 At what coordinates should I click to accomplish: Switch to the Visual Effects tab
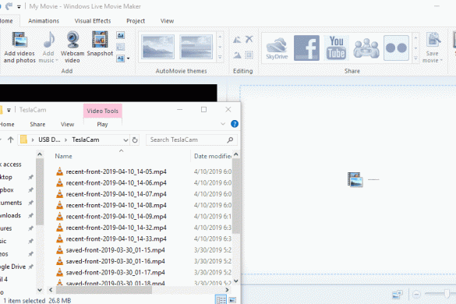[93, 21]
